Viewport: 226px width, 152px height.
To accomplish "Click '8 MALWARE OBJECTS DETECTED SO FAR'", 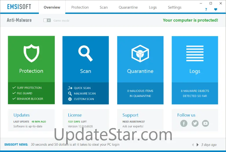I will pos(195,93).
